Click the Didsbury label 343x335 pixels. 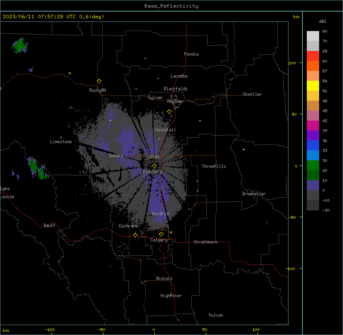tap(152, 171)
